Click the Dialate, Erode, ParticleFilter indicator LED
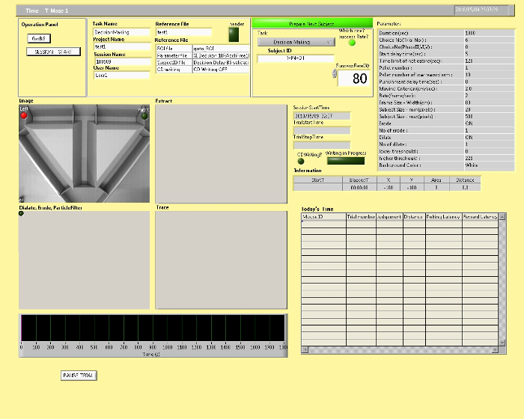524x419 pixels. click(x=22, y=213)
